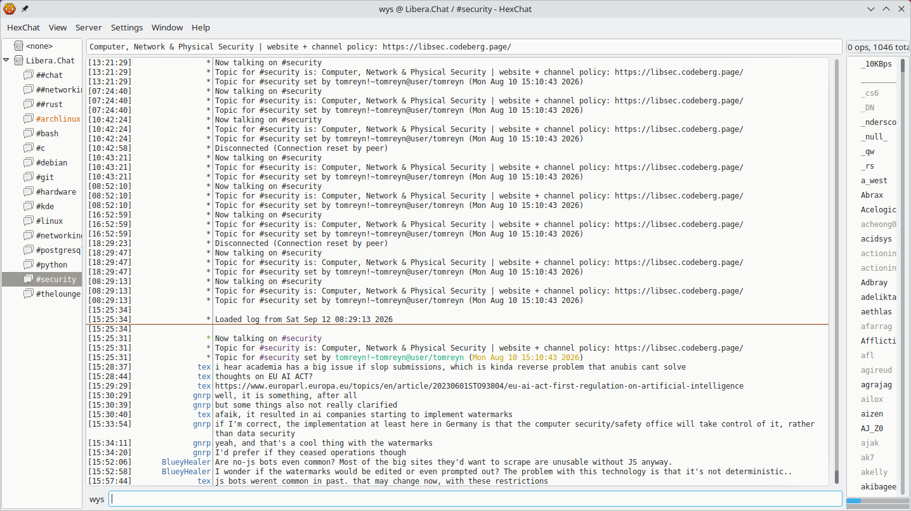Image resolution: width=911 pixels, height=511 pixels.
Task: Select the #thelounge channel
Action: [58, 294]
